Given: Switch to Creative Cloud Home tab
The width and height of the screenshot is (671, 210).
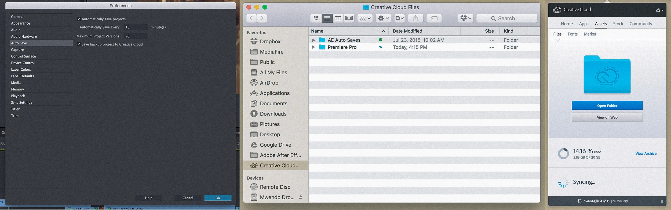Looking at the screenshot, I should [567, 24].
